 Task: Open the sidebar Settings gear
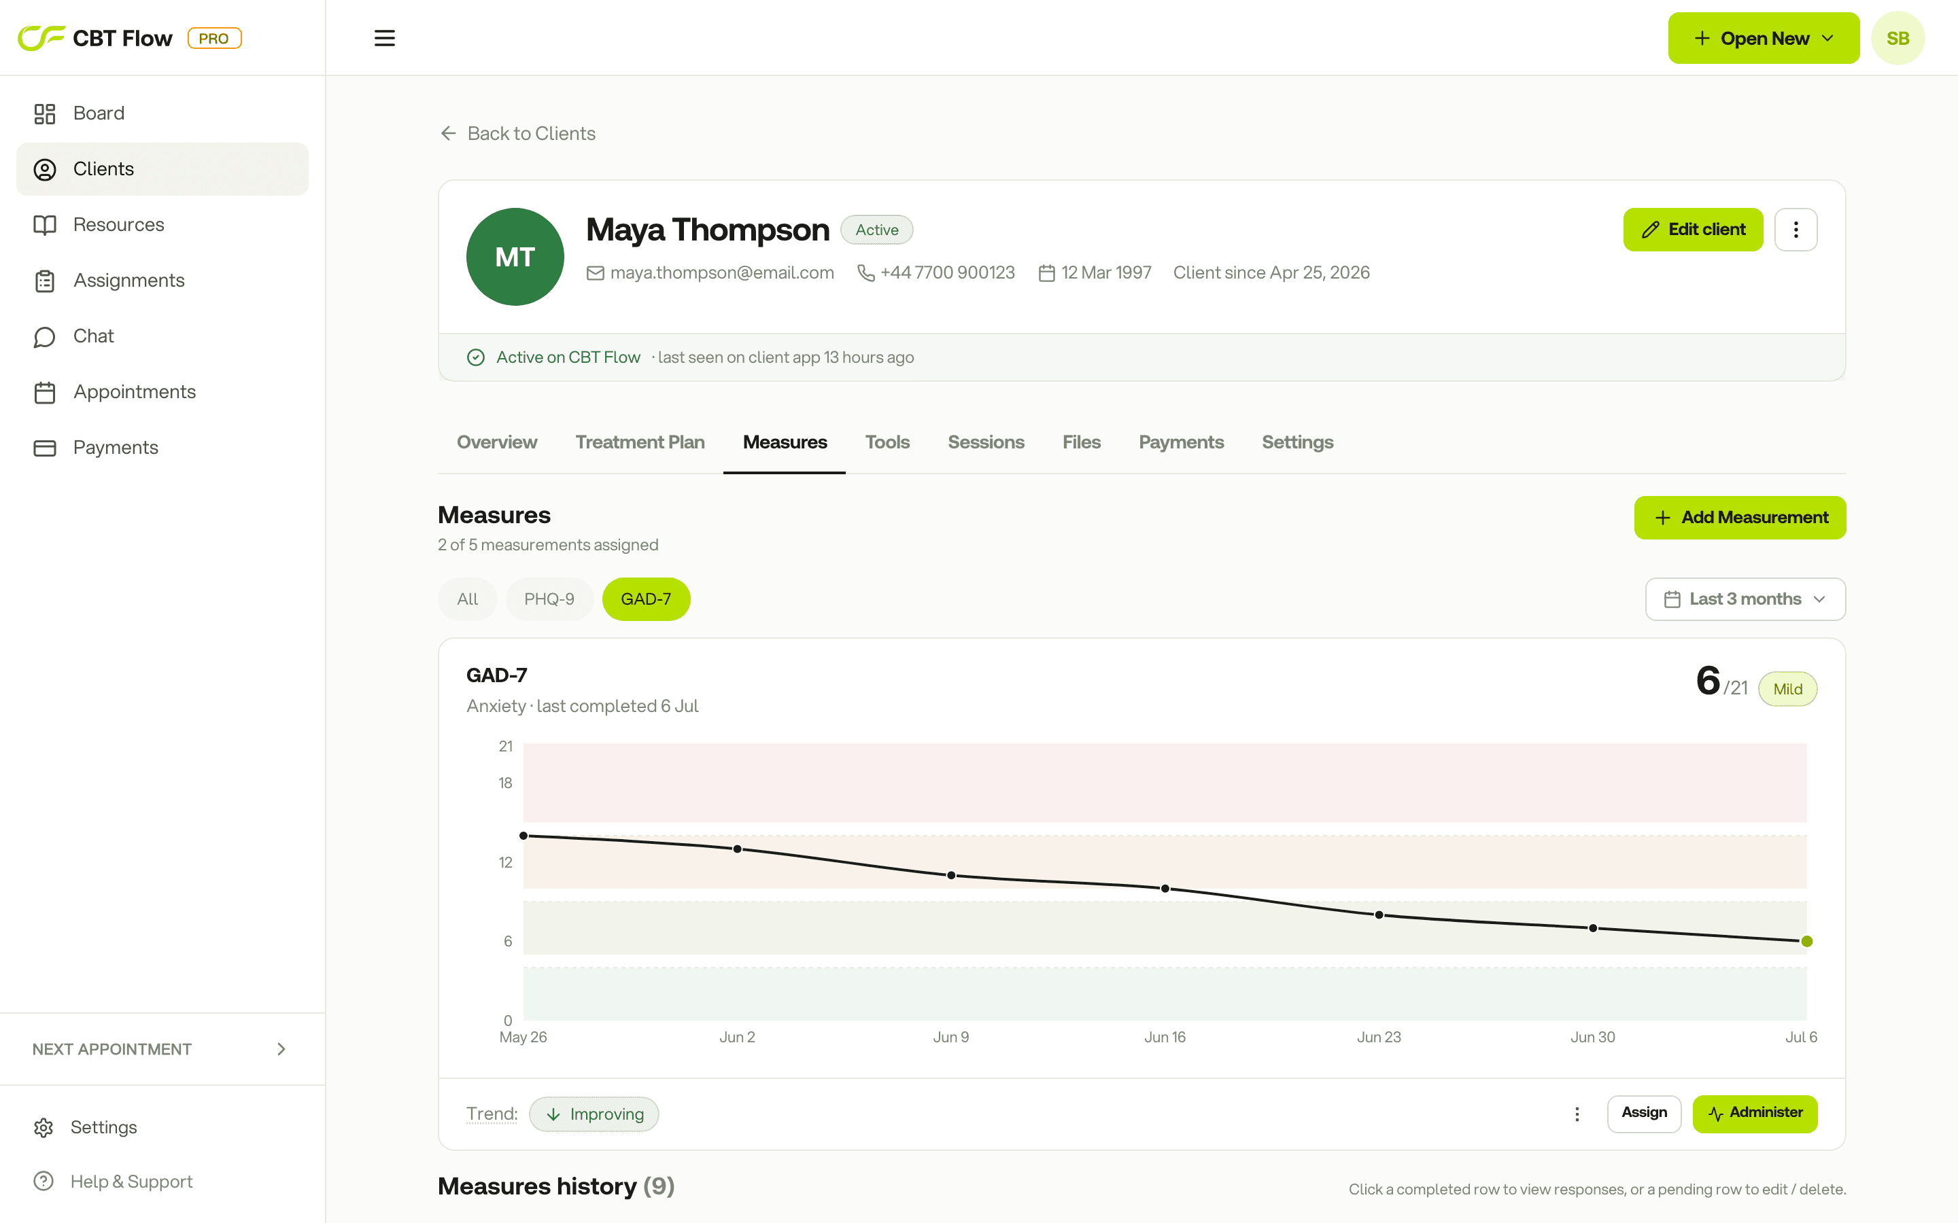[44, 1127]
